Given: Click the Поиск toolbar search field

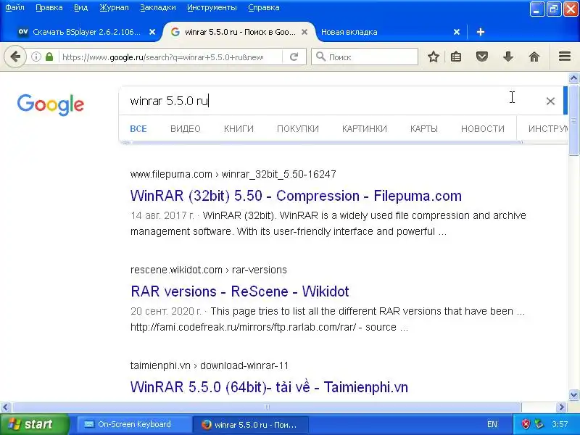Looking at the screenshot, I should pos(365,57).
